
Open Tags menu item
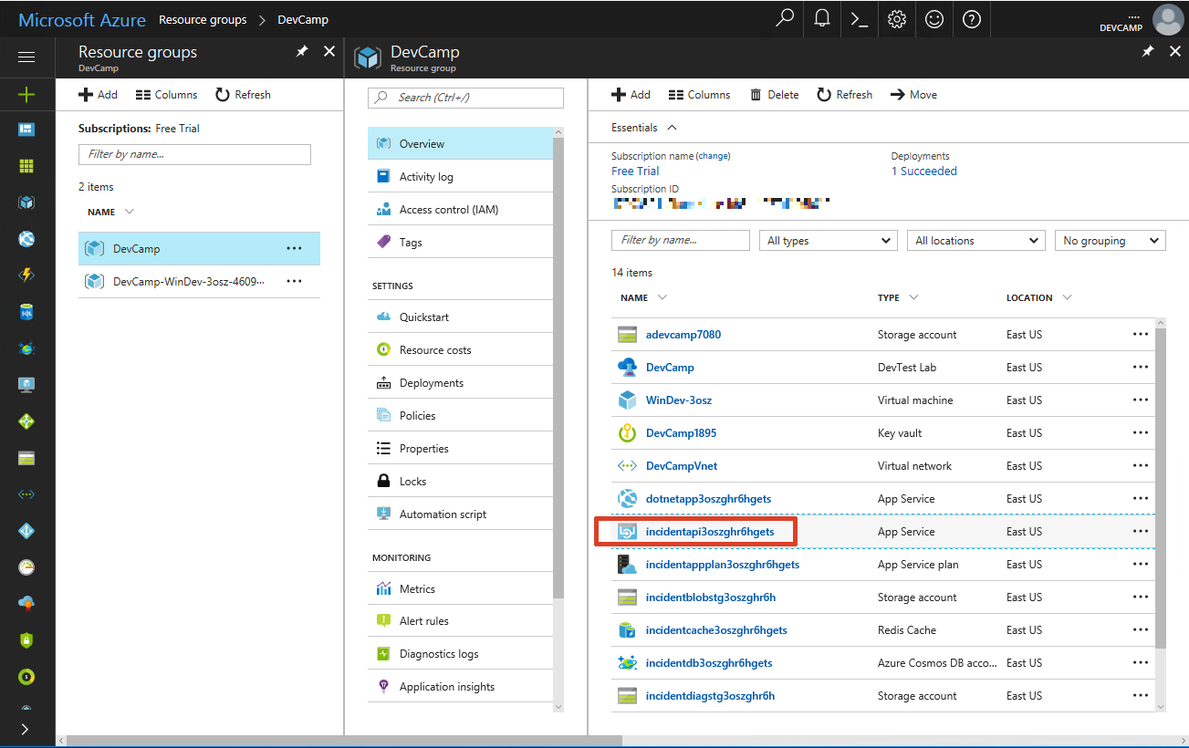coord(460,242)
